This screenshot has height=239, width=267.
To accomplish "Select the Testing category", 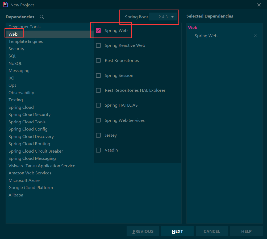I will [49, 100].
